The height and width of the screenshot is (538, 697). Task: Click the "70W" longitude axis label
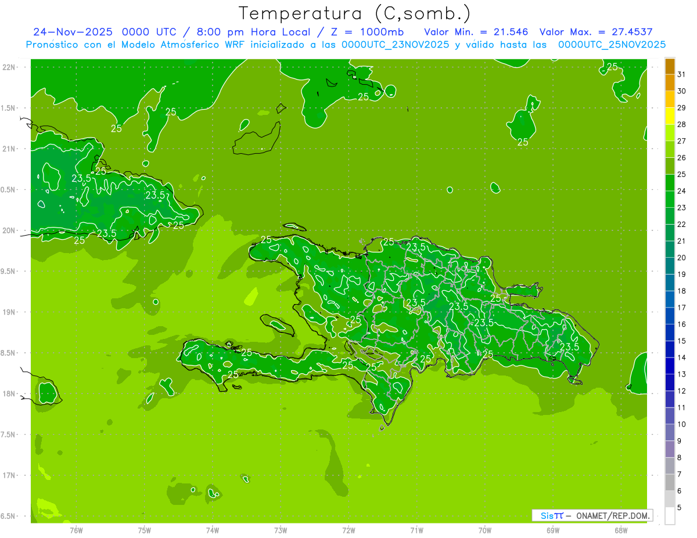(485, 530)
